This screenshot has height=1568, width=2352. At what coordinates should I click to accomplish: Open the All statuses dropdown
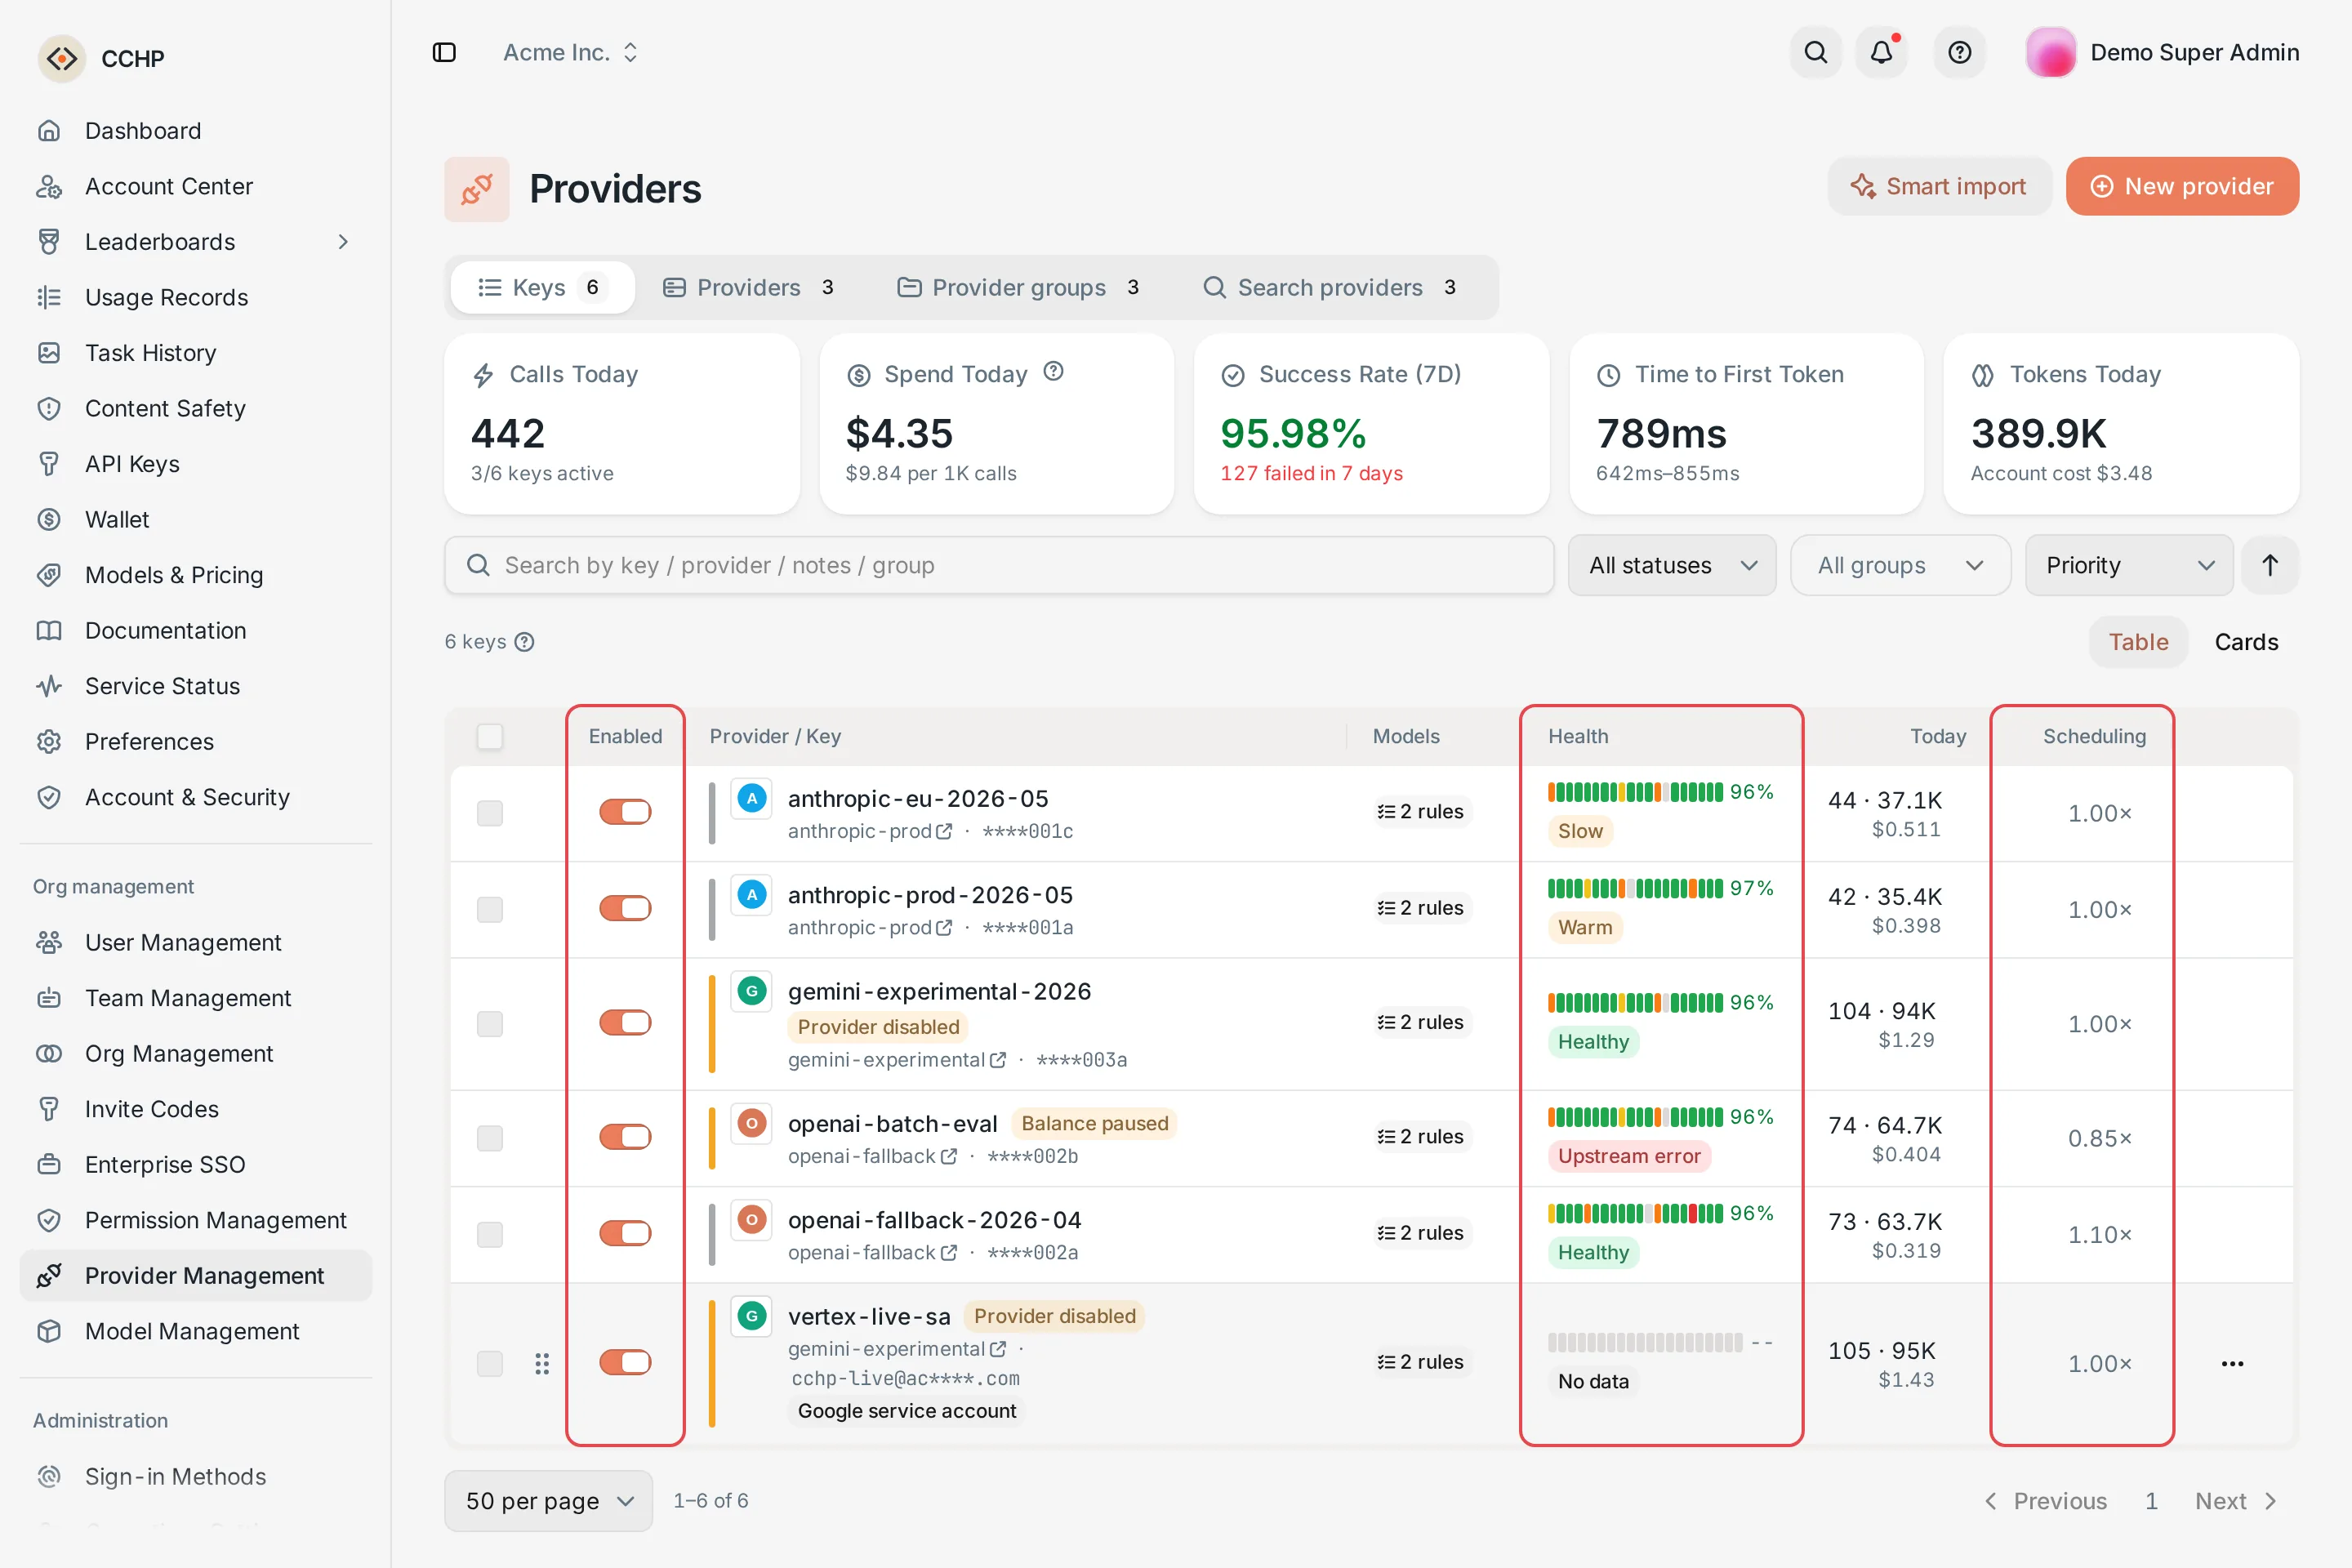(x=1672, y=565)
